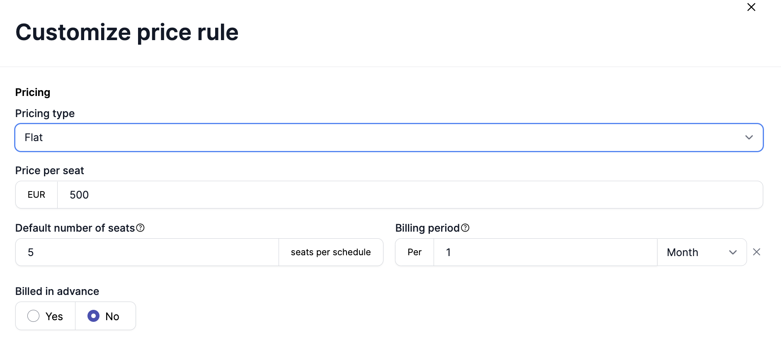
Task: Expand the chevron next to Month
Action: pos(732,252)
